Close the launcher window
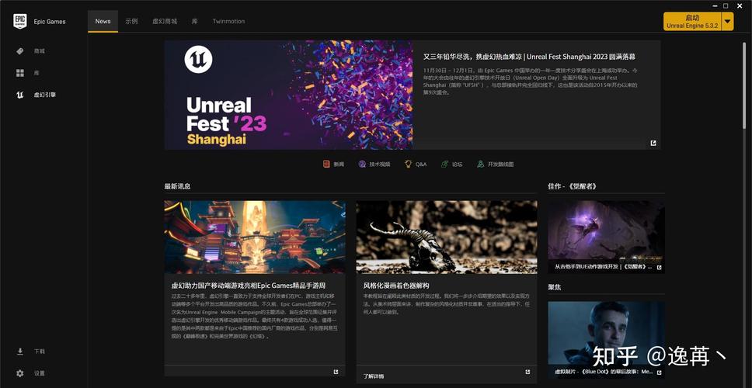Viewport: 752px width, 388px height. click(x=739, y=5)
